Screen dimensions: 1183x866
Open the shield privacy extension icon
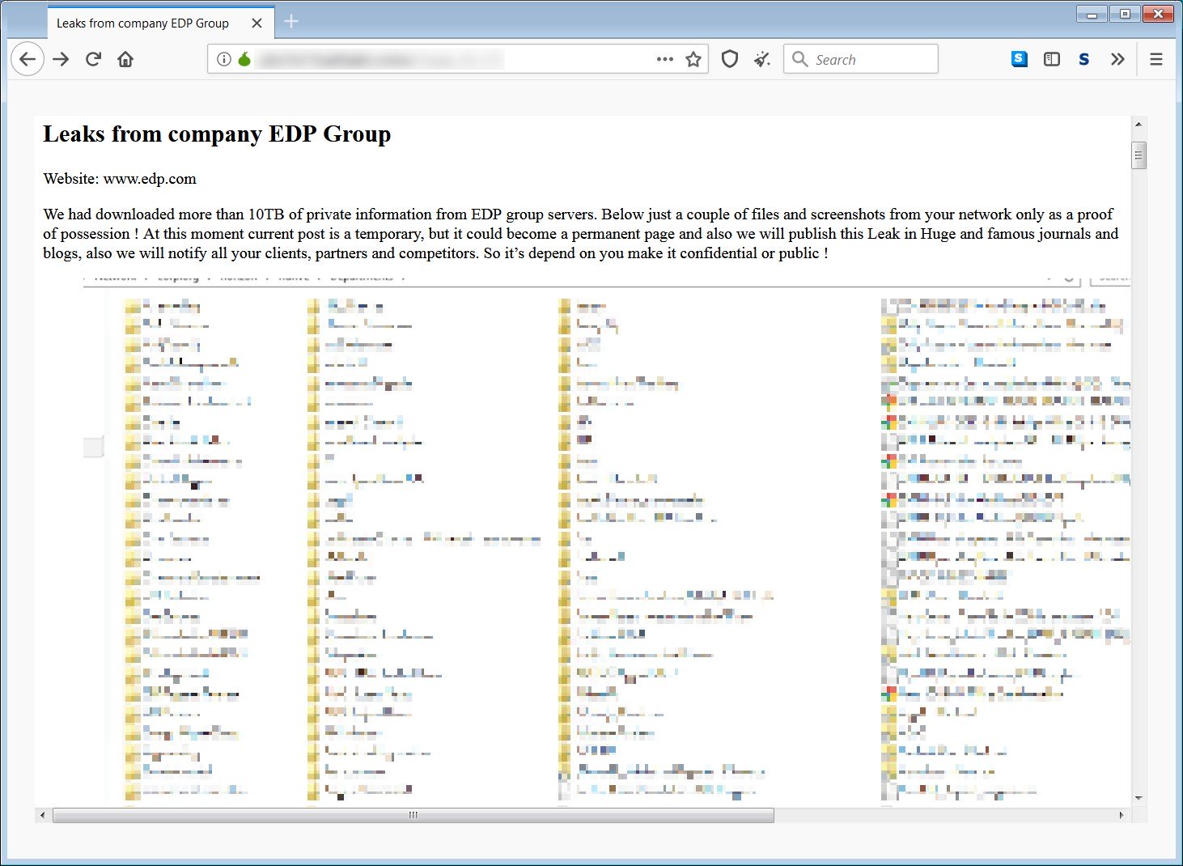(x=729, y=59)
